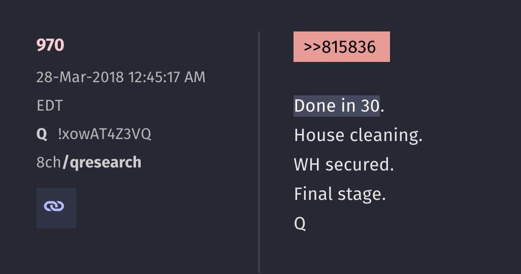
Task: Select the tripcode !xowAT4Z3VQ
Action: point(105,134)
